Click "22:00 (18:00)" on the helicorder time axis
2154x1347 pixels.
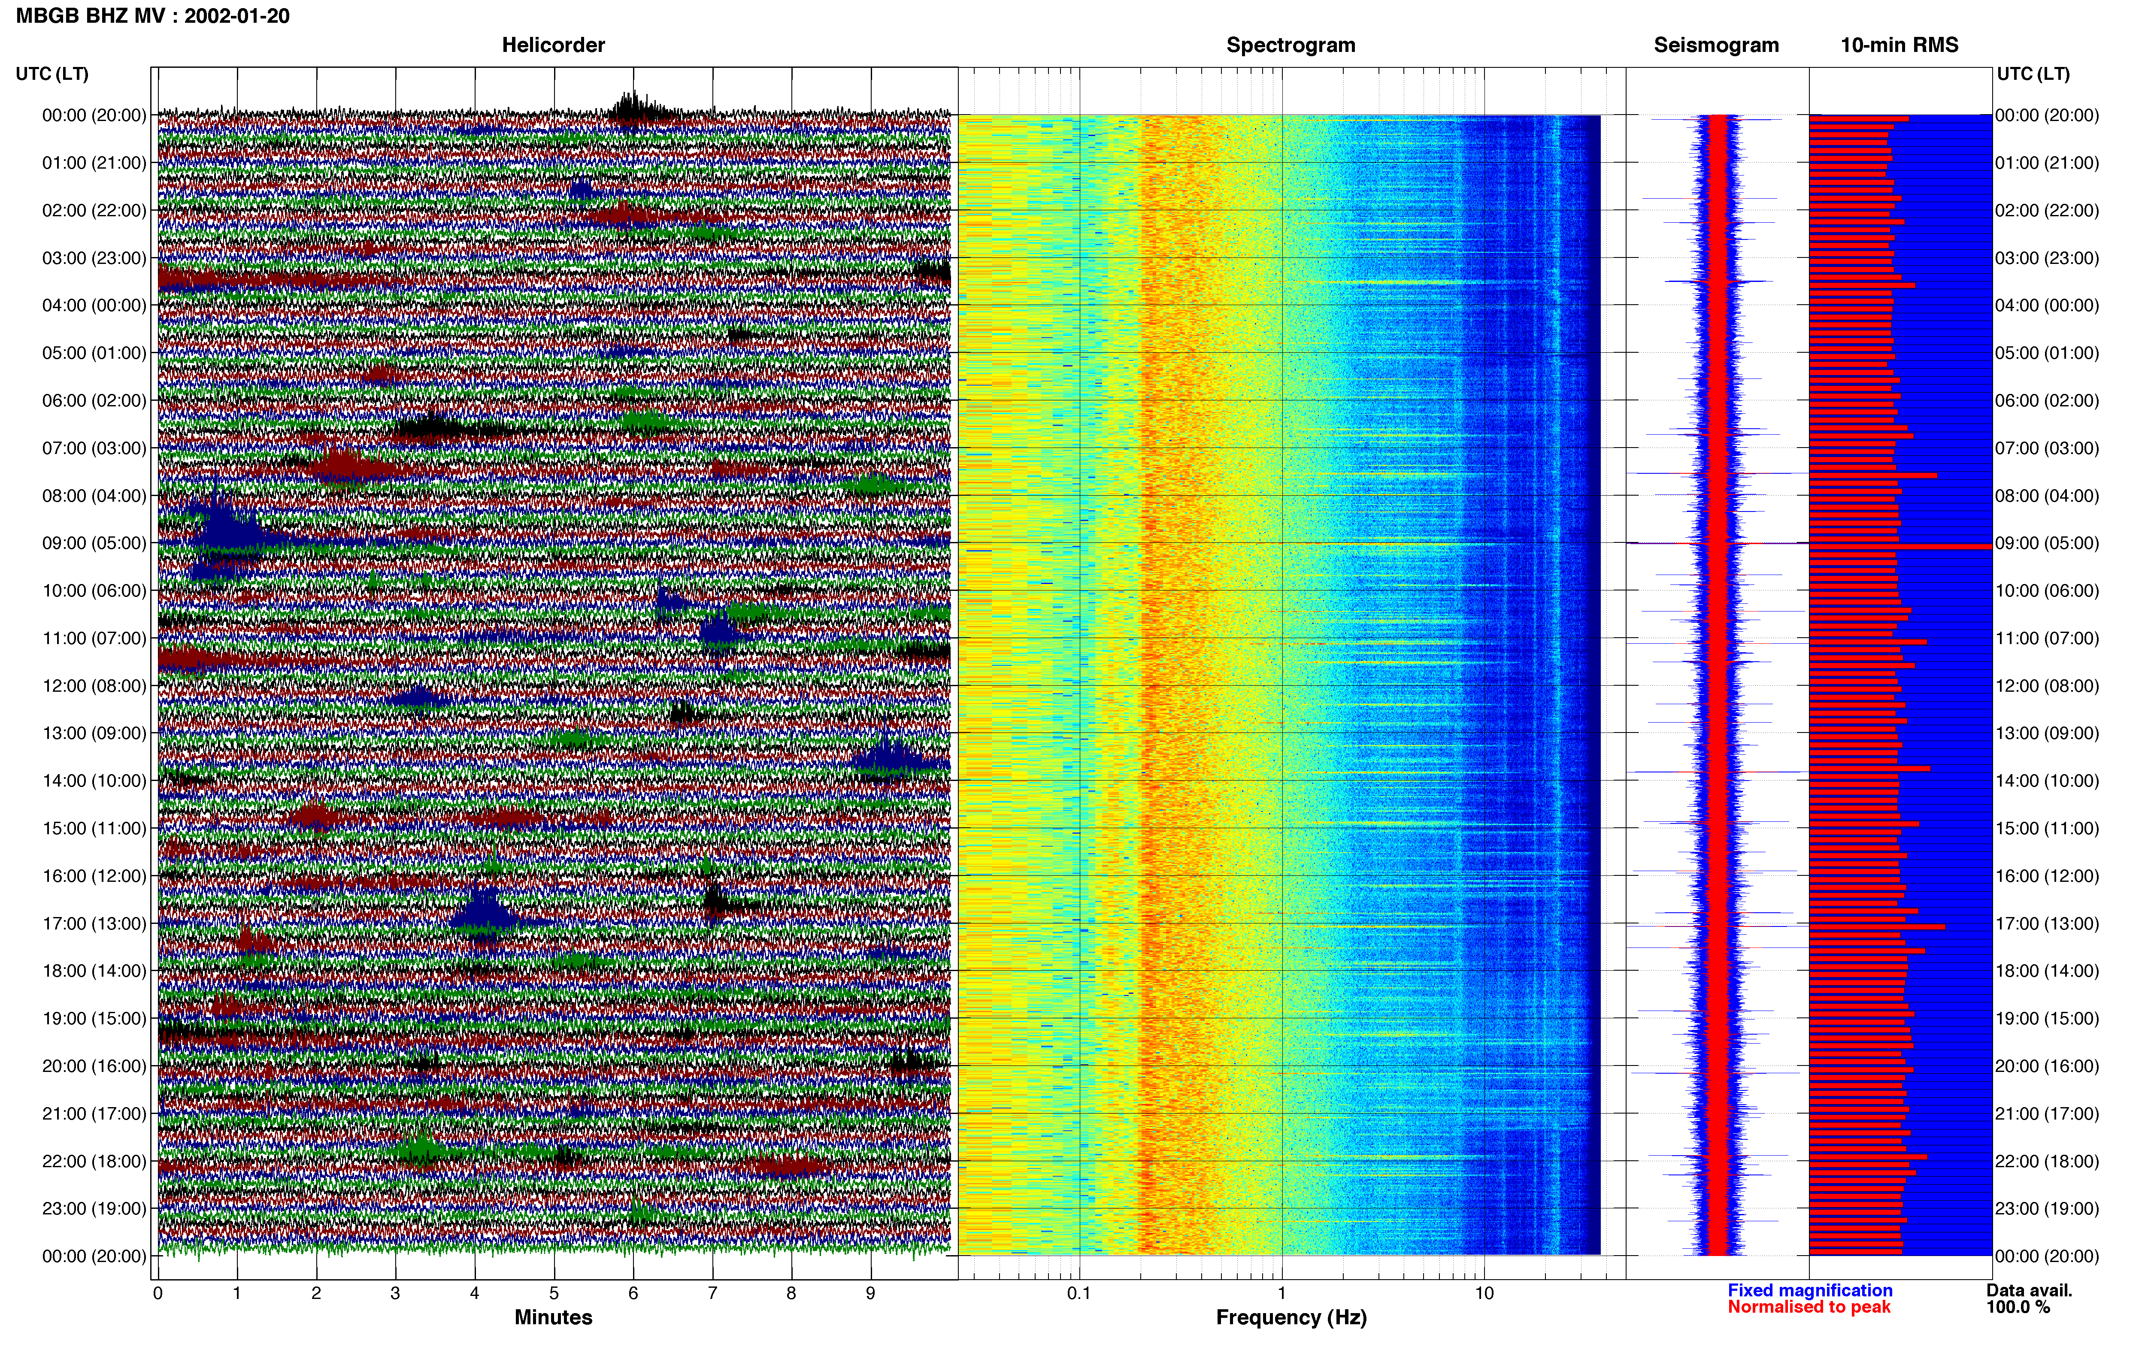[94, 1162]
